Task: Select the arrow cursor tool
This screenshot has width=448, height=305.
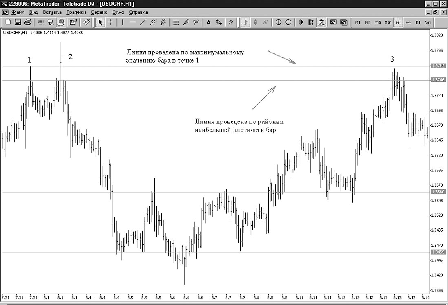Action: 100,22
